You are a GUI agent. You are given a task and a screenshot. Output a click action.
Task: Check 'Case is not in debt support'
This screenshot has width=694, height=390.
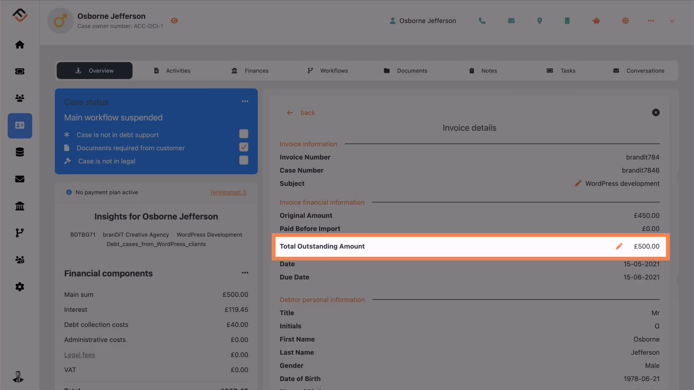(x=244, y=134)
